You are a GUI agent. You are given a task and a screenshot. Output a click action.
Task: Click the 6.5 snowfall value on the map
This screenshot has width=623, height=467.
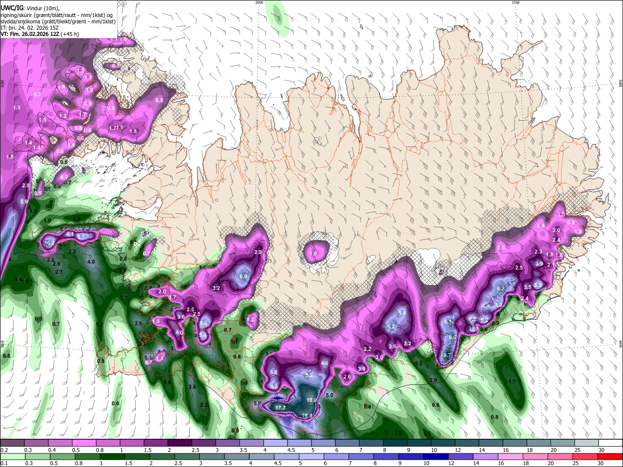[x=452, y=337]
